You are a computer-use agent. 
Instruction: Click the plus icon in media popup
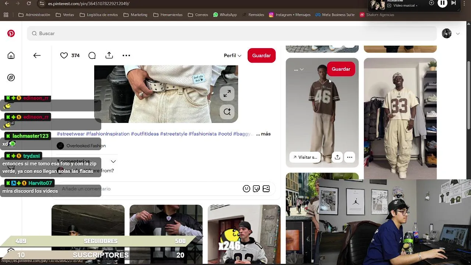coord(432,3)
